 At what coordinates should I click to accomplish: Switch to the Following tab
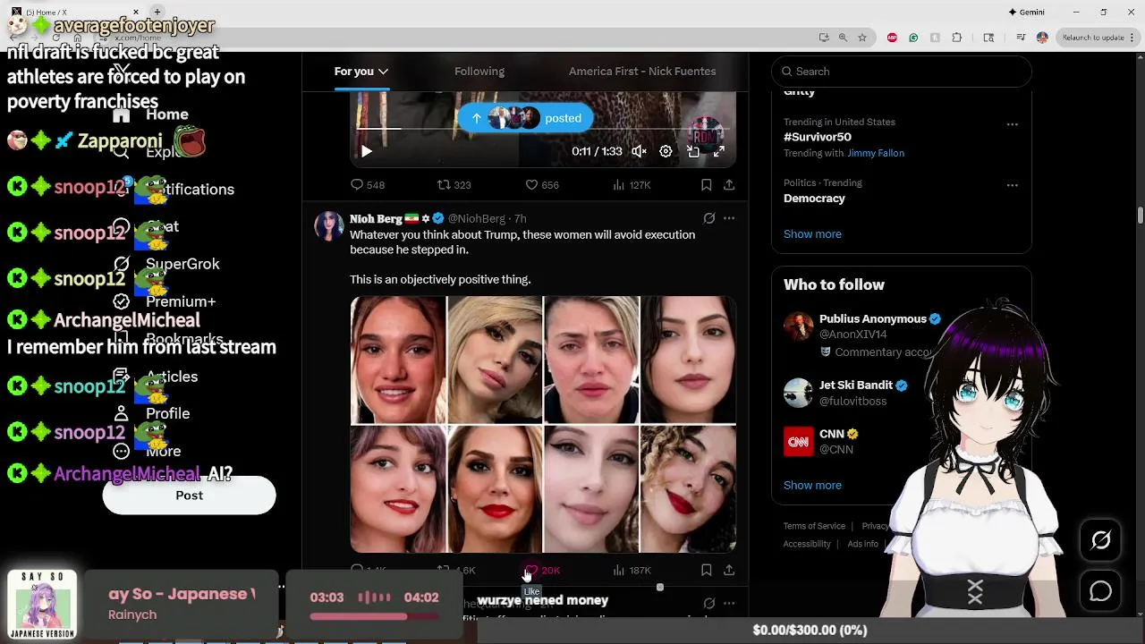pos(479,72)
